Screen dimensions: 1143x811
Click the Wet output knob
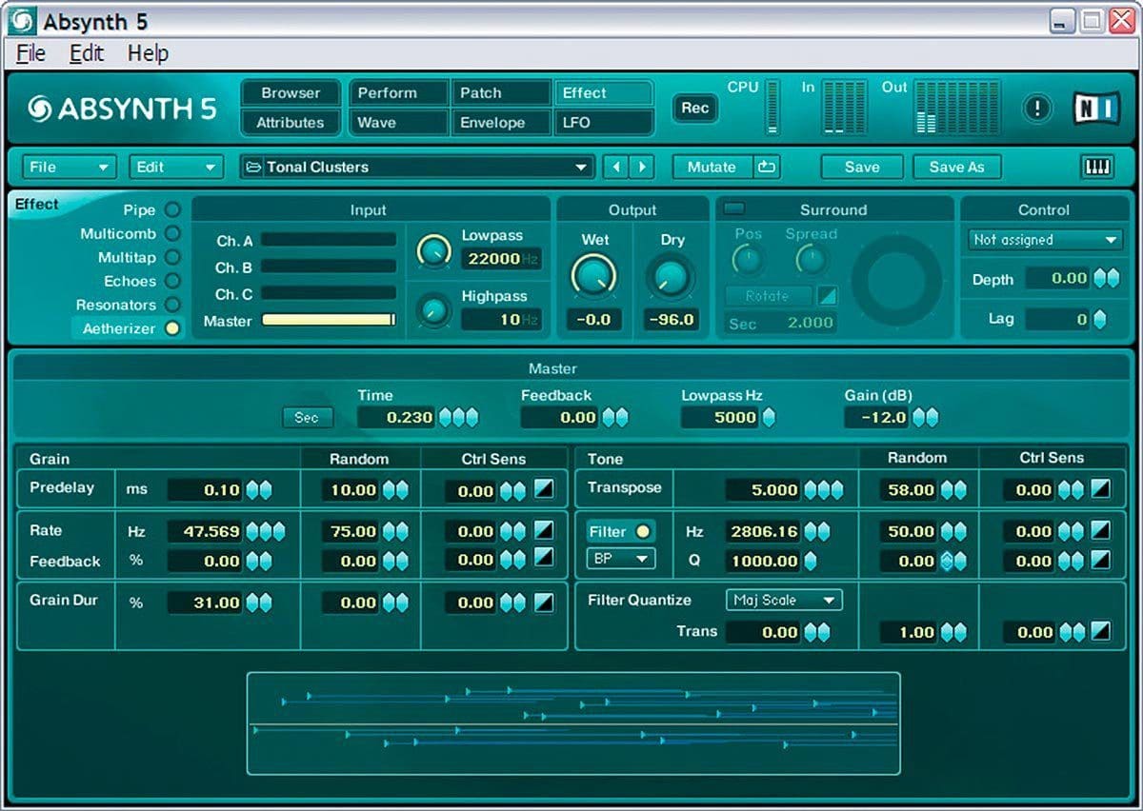click(x=593, y=276)
